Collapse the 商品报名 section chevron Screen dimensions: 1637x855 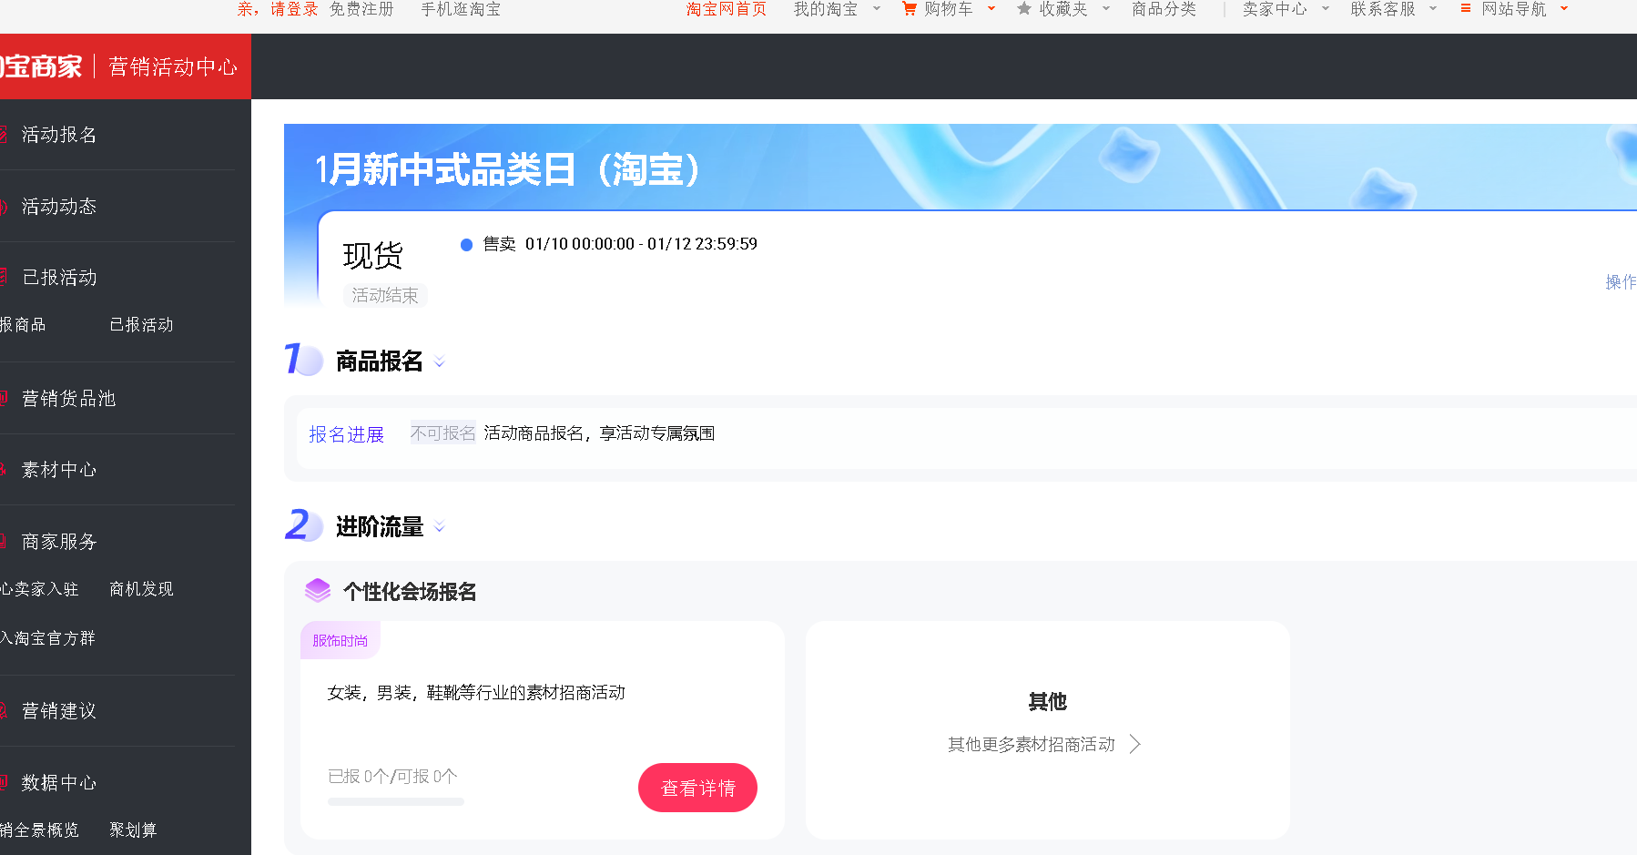coord(440,362)
